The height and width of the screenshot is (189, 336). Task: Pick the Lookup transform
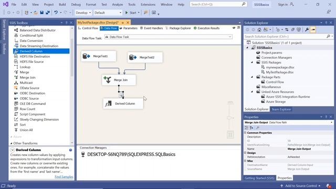[25, 67]
